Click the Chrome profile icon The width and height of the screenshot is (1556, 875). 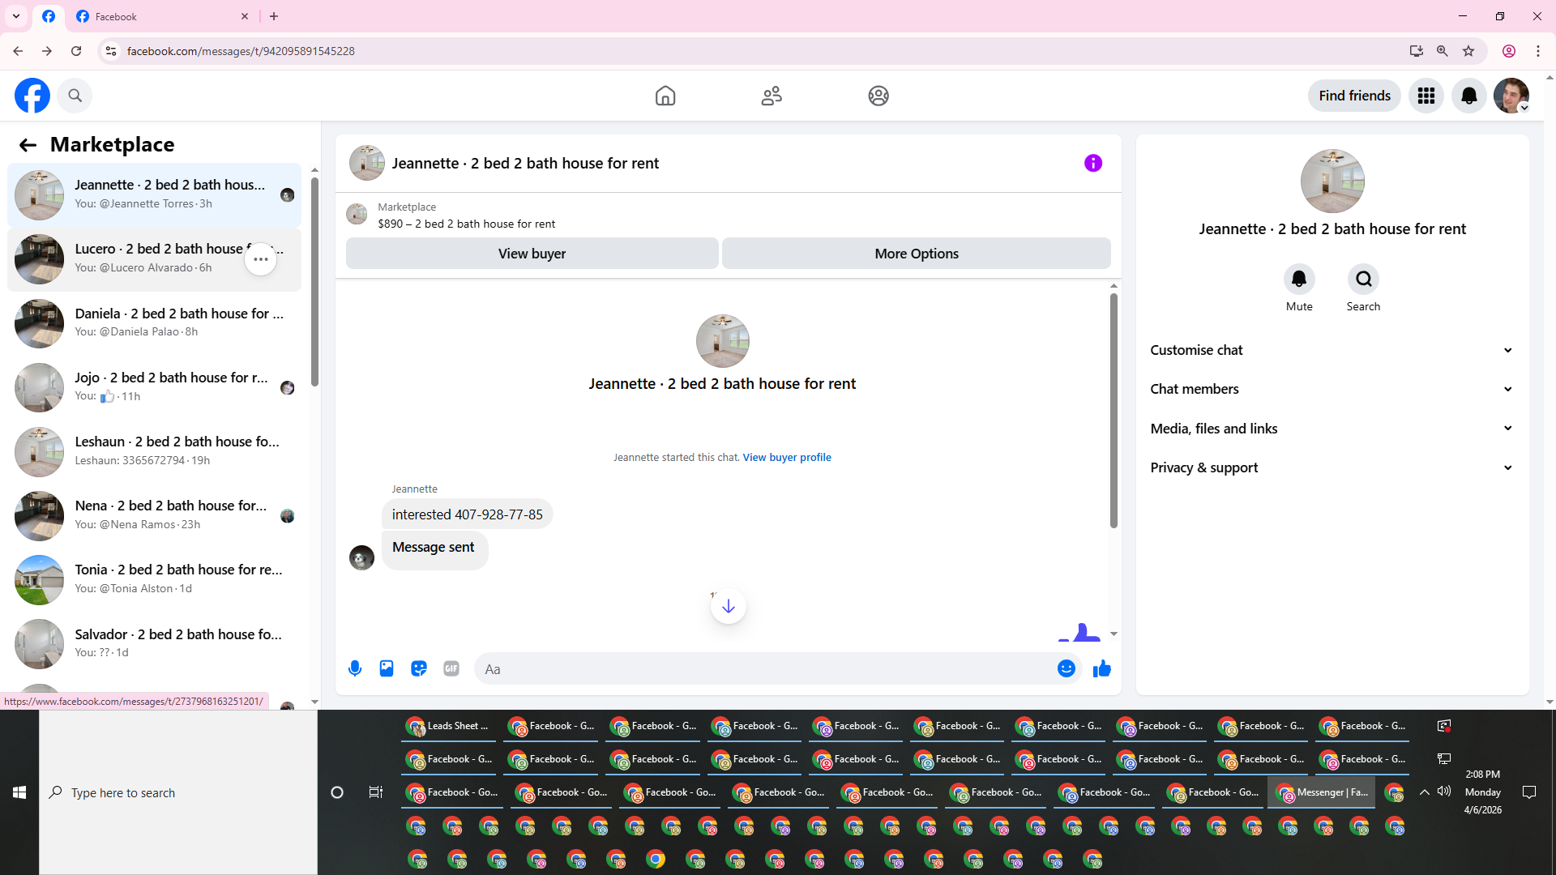click(x=1509, y=51)
